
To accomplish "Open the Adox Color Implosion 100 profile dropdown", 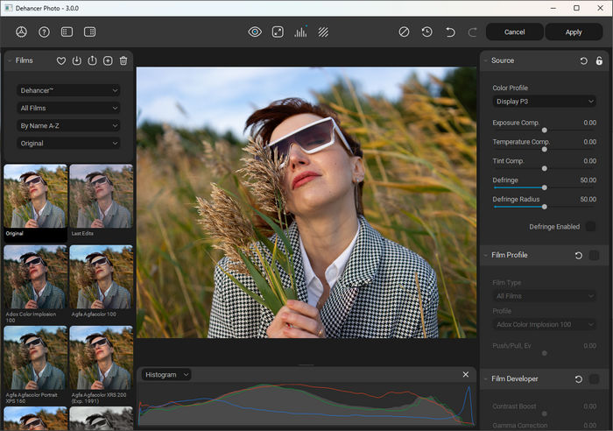I will pos(544,324).
